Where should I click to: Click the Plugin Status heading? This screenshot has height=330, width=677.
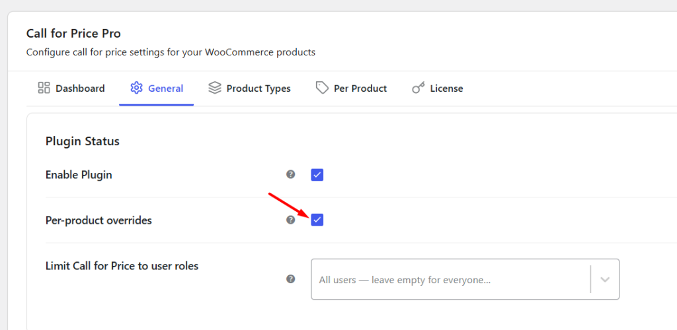(83, 141)
